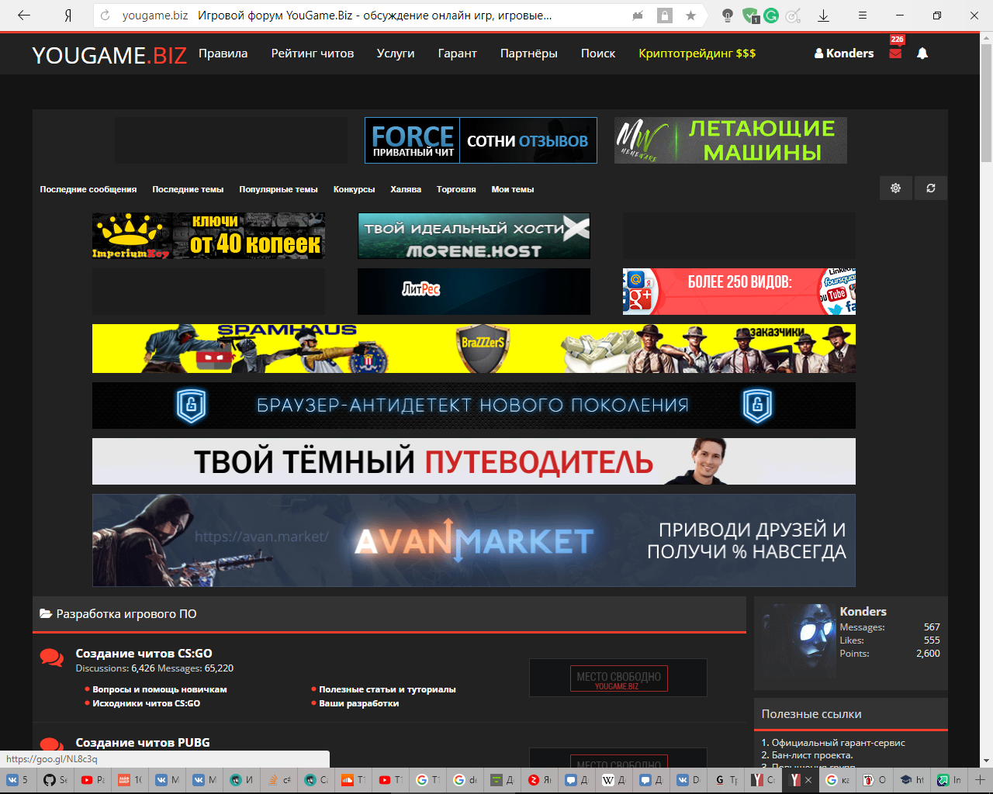Click the Браузер-антидетект banner

coord(474,406)
